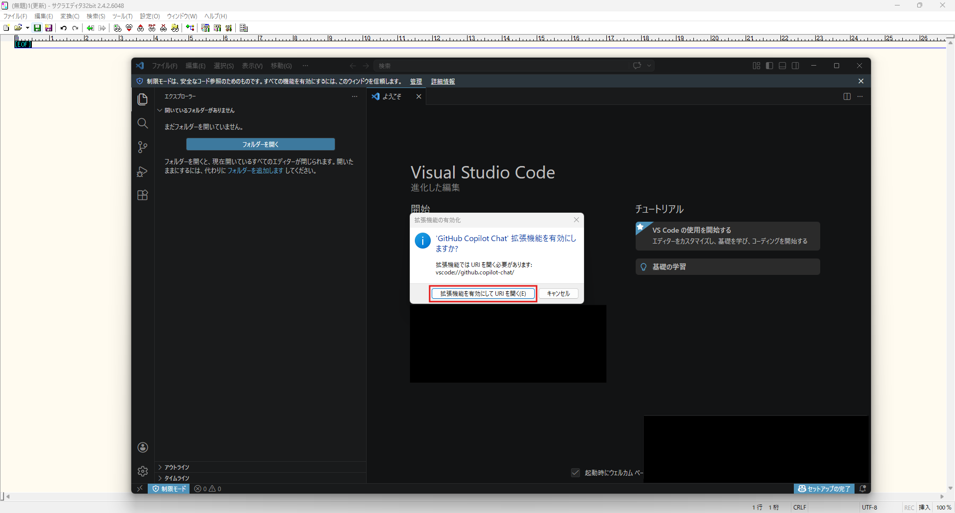
Task: Toggle the show welcome page on startup checkbox
Action: tap(575, 473)
